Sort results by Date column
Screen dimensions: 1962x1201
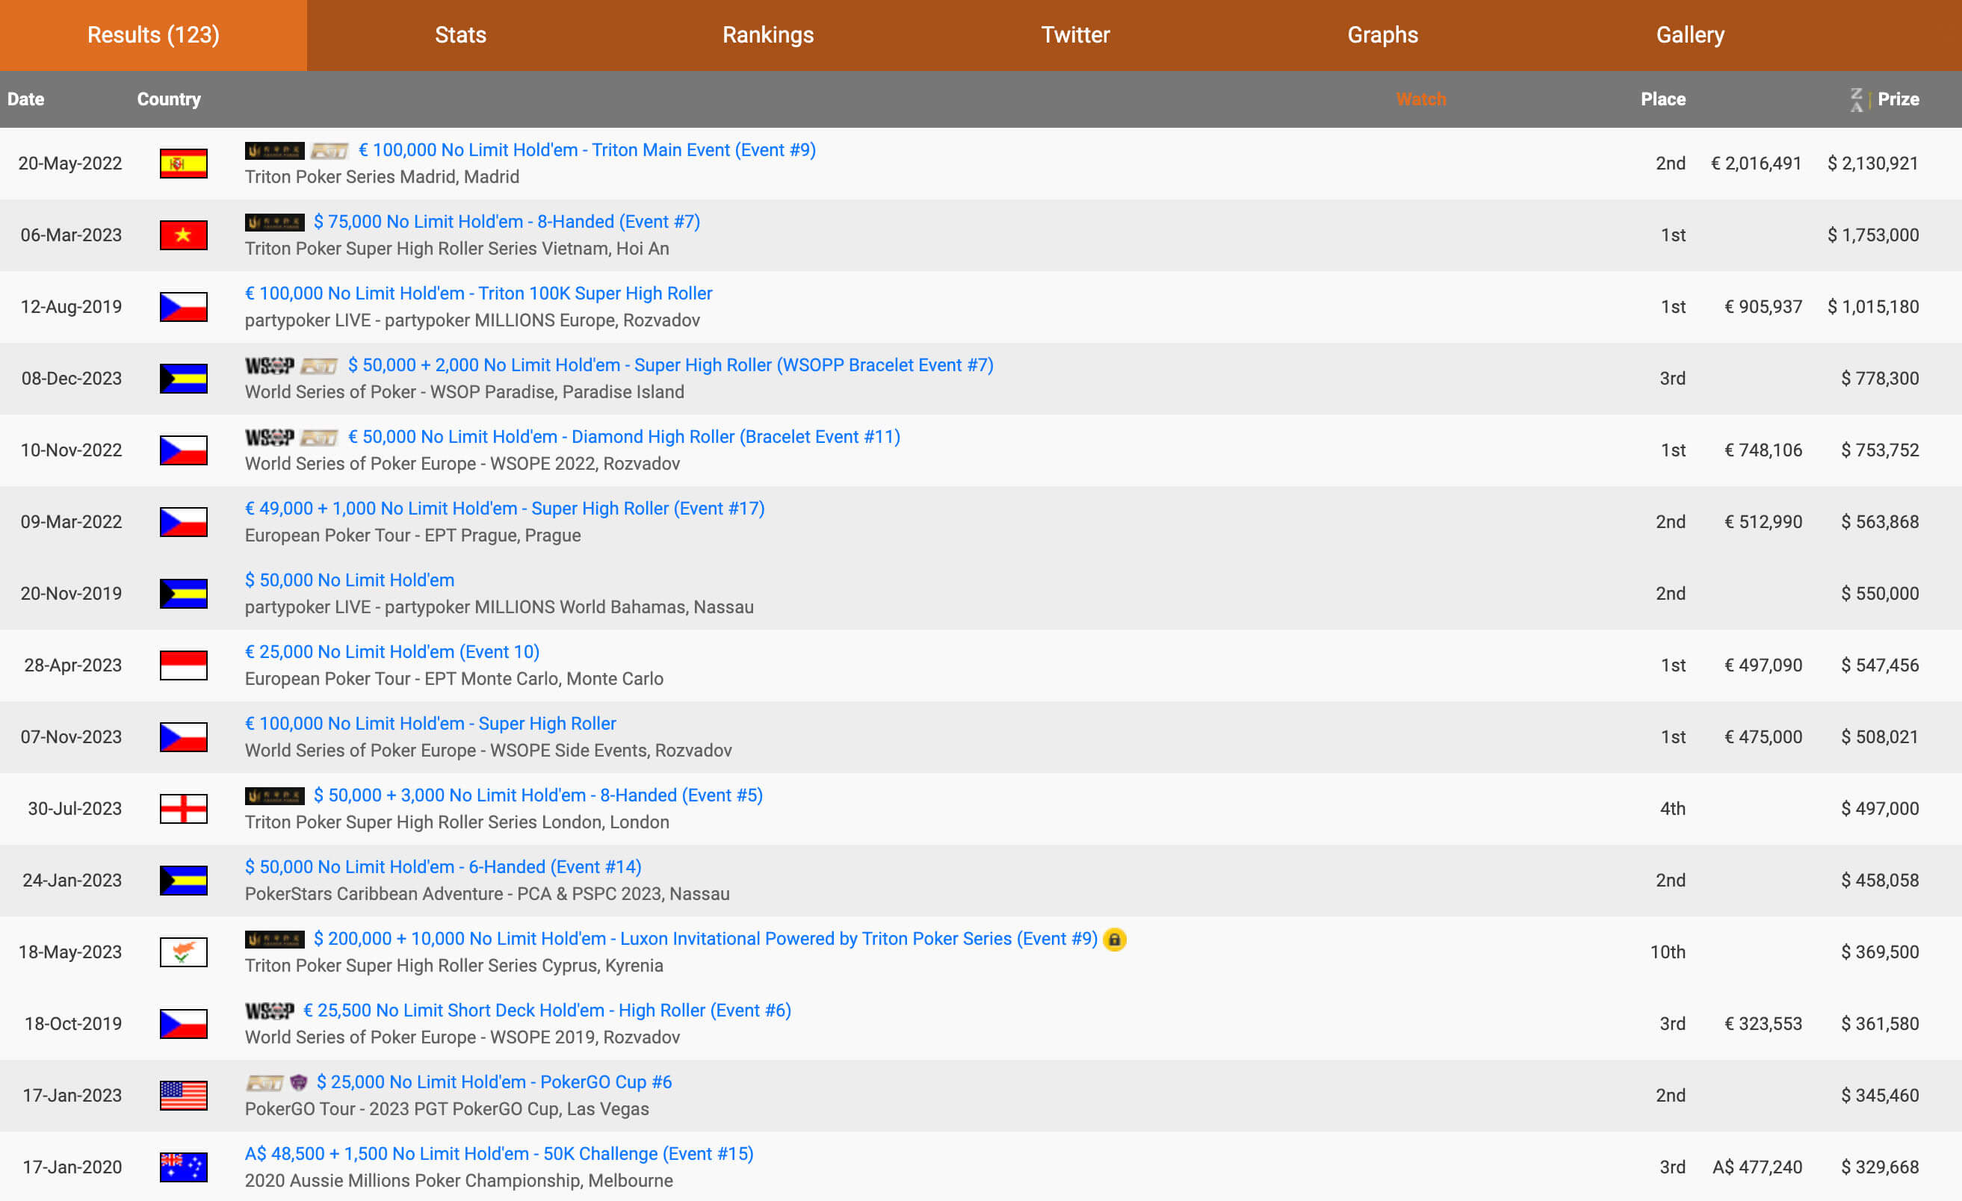[x=25, y=99]
